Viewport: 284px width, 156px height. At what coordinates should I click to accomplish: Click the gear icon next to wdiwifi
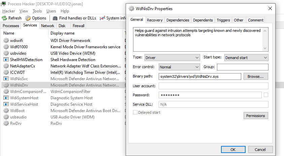tap(6, 40)
